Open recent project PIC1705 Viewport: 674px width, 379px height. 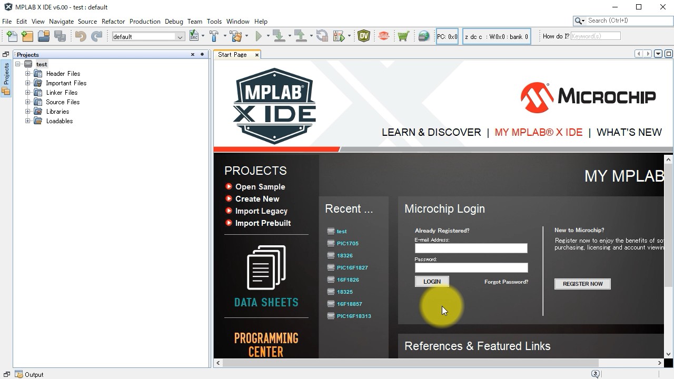pos(348,243)
